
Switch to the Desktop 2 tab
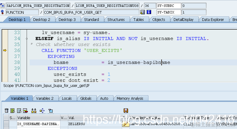tap(42, 20)
